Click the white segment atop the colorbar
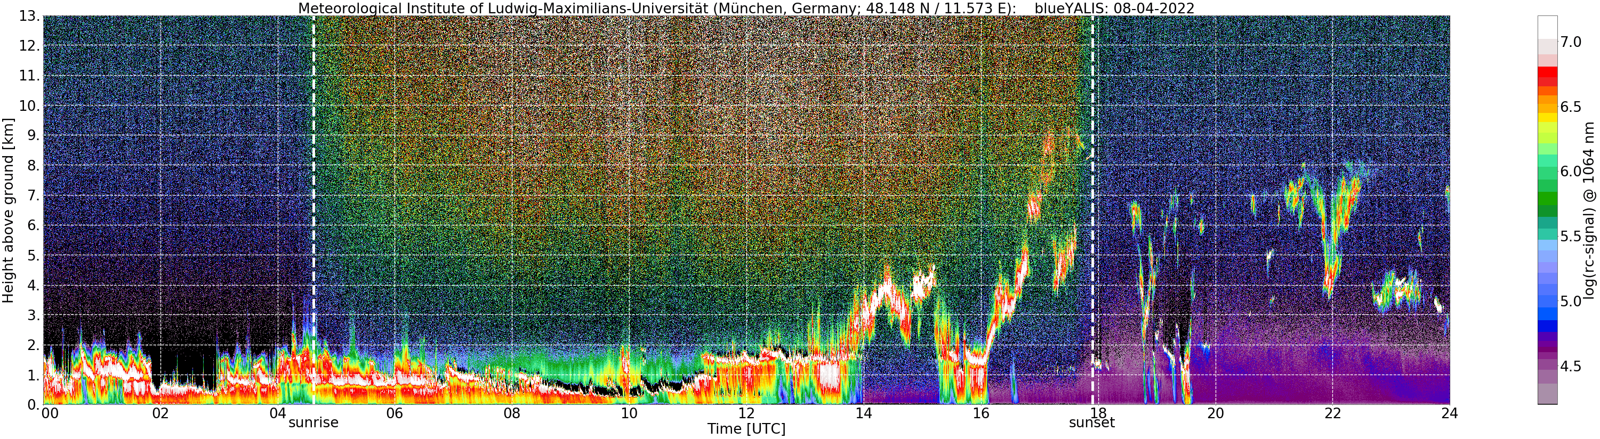The image size is (1600, 439). pos(1547,27)
